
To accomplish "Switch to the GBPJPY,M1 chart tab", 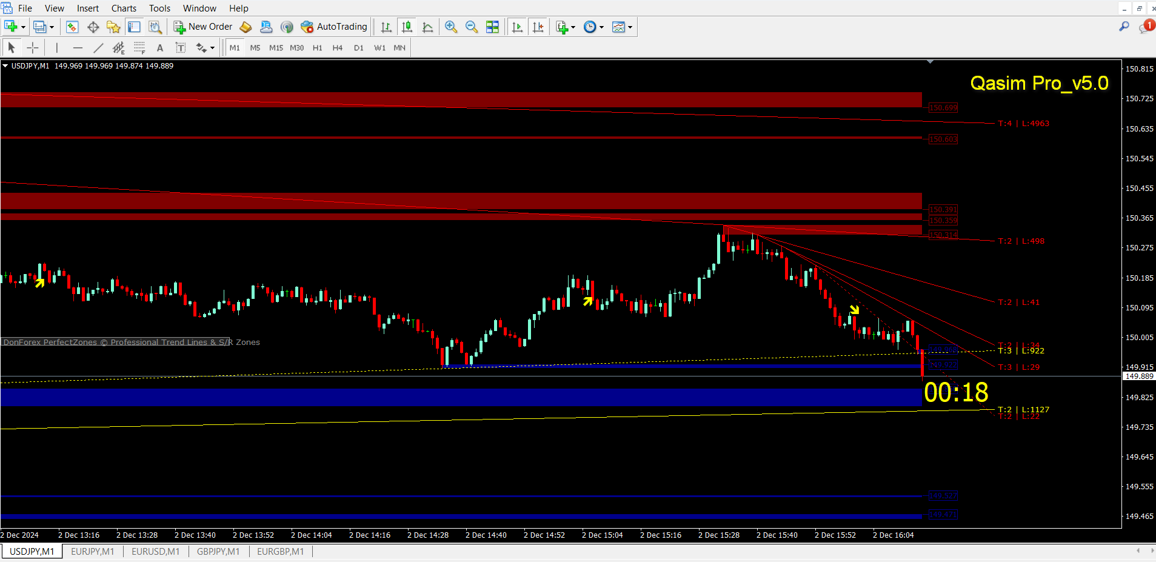I will point(218,551).
